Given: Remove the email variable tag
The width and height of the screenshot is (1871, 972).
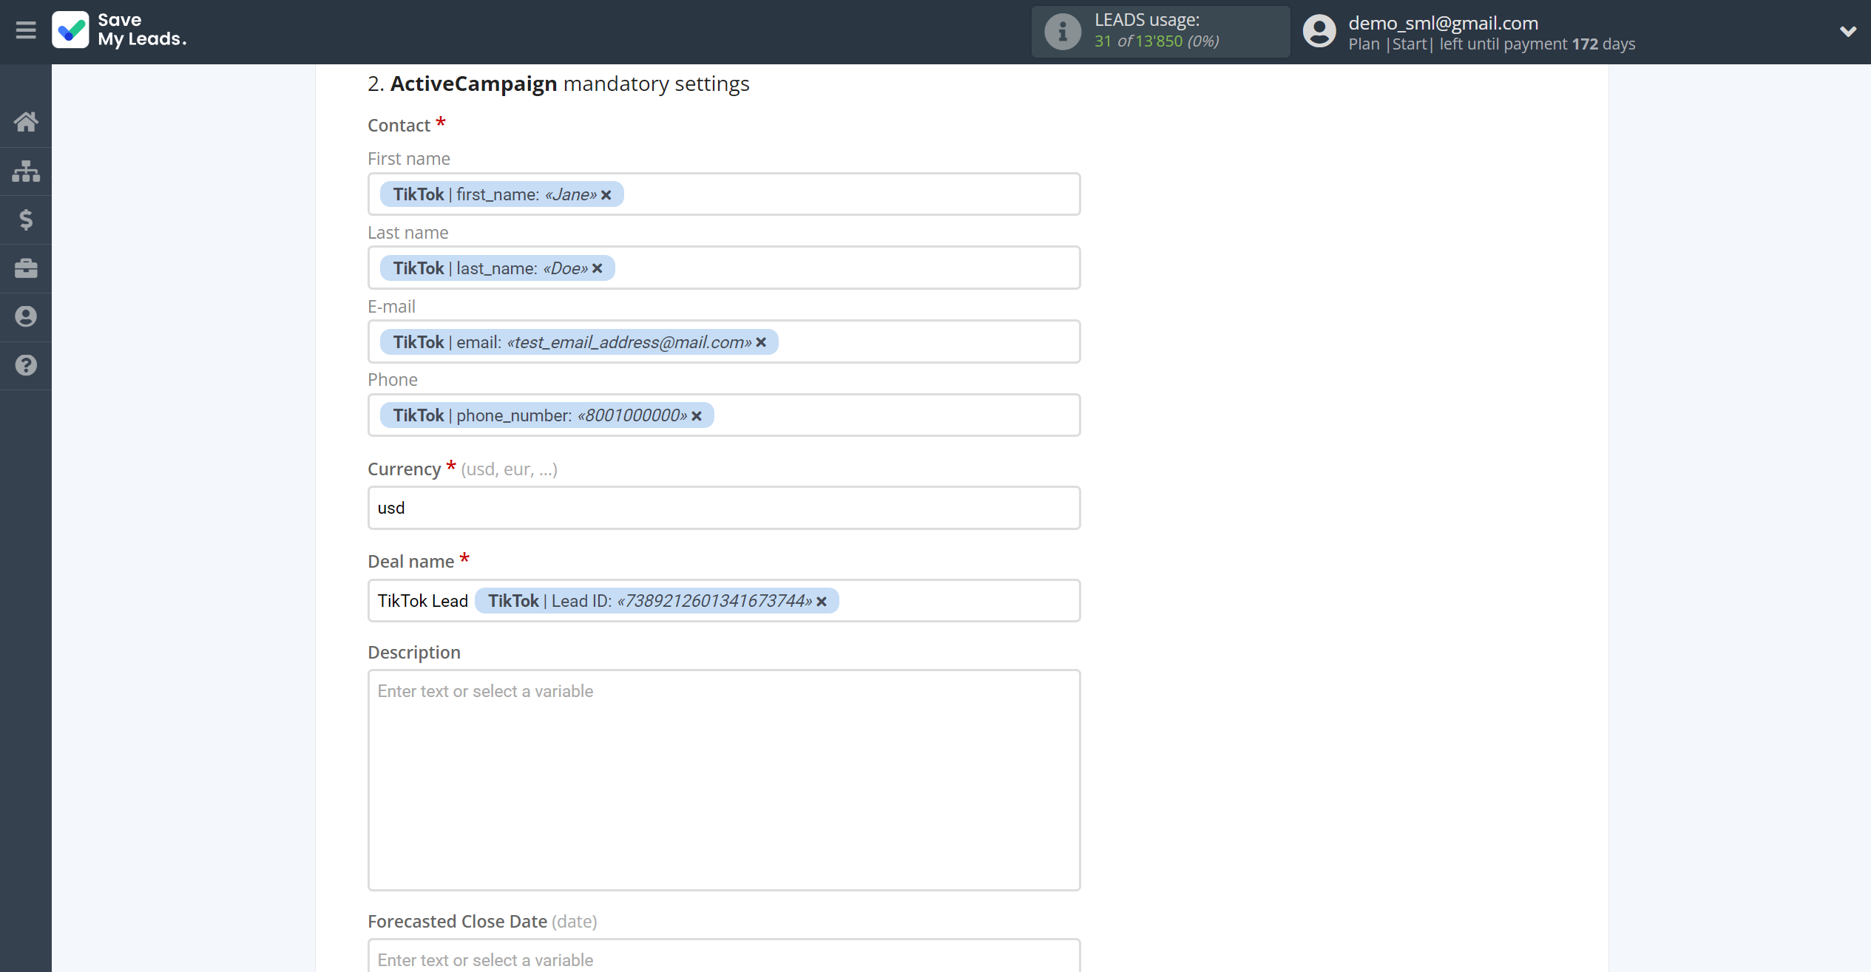Looking at the screenshot, I should point(761,342).
